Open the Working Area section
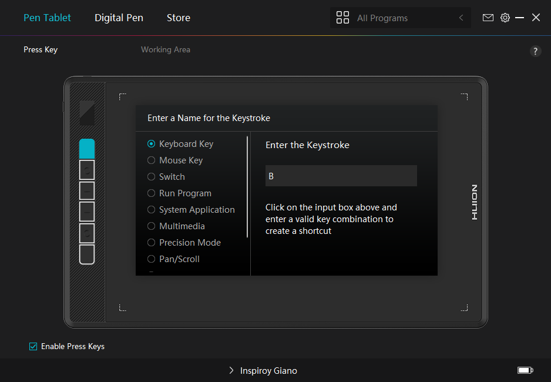 point(165,50)
